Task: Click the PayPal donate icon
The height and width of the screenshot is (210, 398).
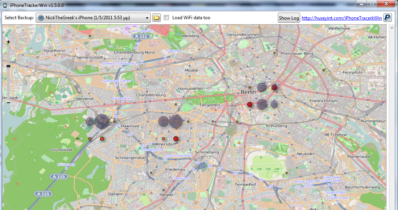Action: point(387,18)
